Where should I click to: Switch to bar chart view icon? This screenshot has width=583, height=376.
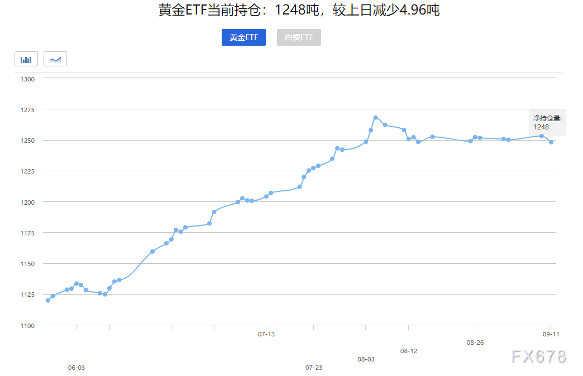point(26,59)
